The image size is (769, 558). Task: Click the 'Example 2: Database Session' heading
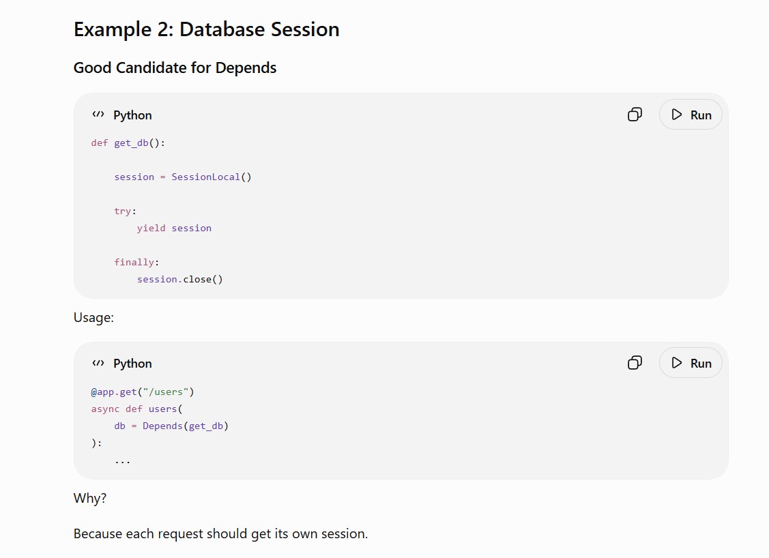coord(207,29)
